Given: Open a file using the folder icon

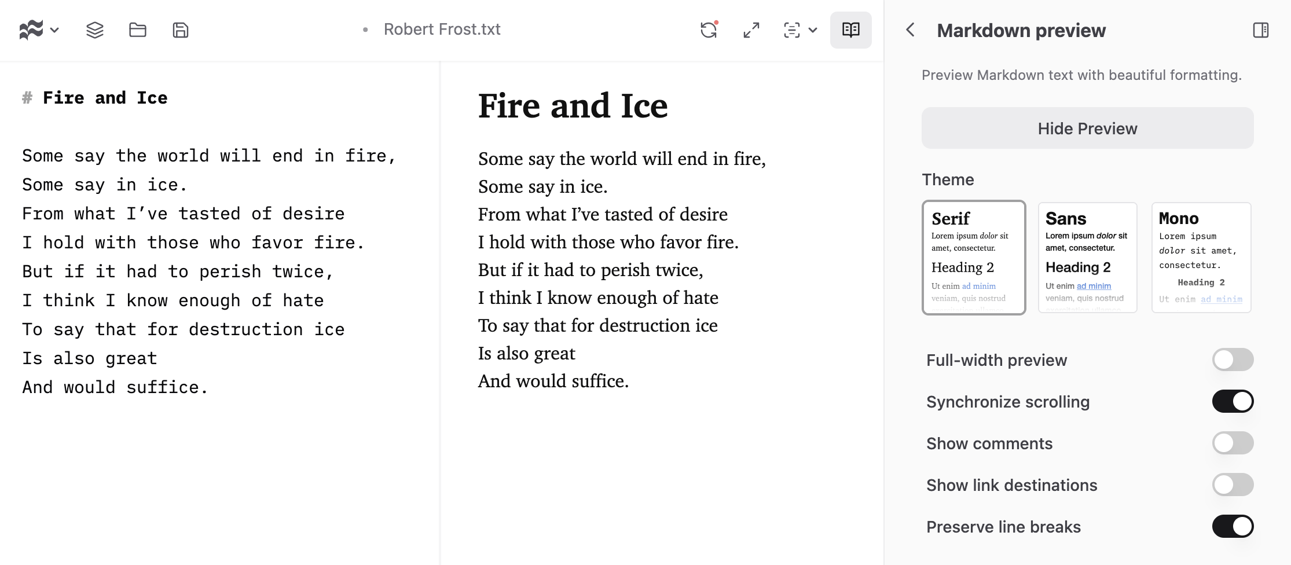Looking at the screenshot, I should pyautogui.click(x=137, y=30).
